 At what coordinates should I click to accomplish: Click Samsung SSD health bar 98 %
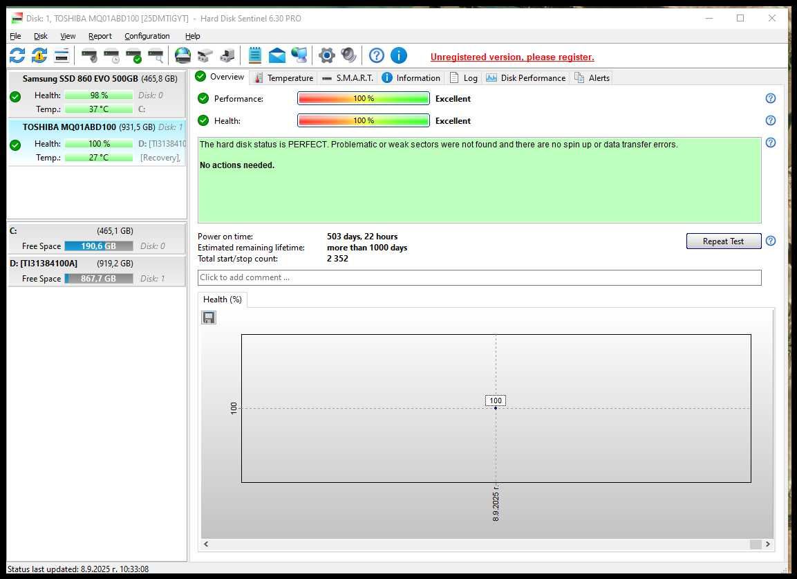(99, 95)
